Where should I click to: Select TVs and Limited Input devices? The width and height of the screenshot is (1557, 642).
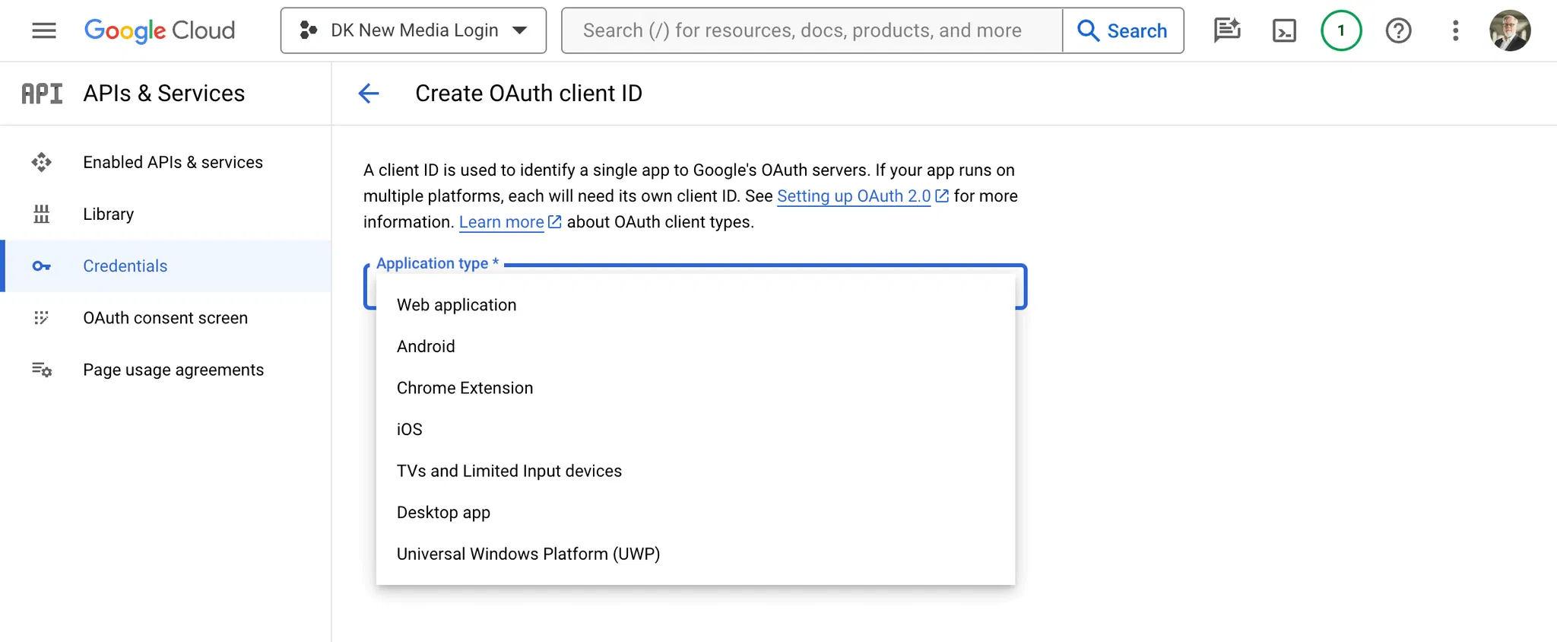[x=509, y=471]
